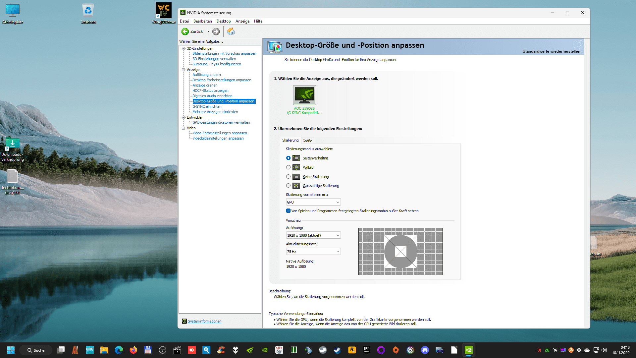
Task: Open the Anzeige menu in the menu bar
Action: [x=242, y=21]
